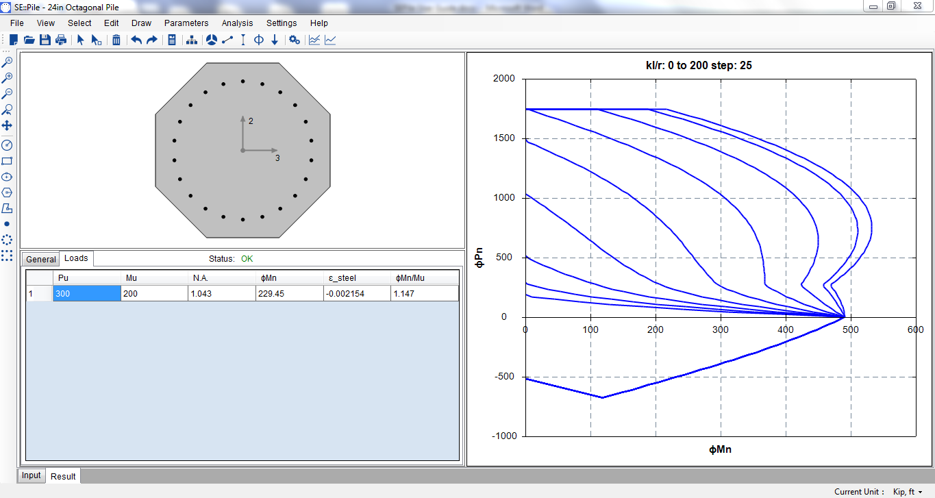Print using the printer toolbar icon

(61, 40)
